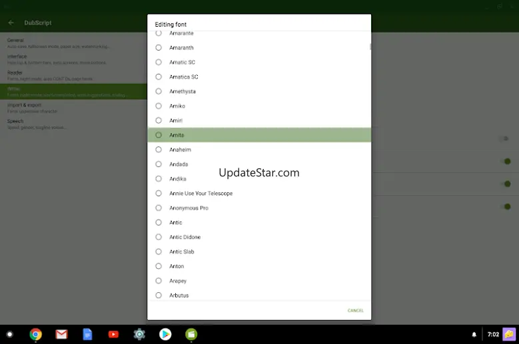This screenshot has width=519, height=344.
Task: Select the Amita font radio button
Action: (x=159, y=135)
